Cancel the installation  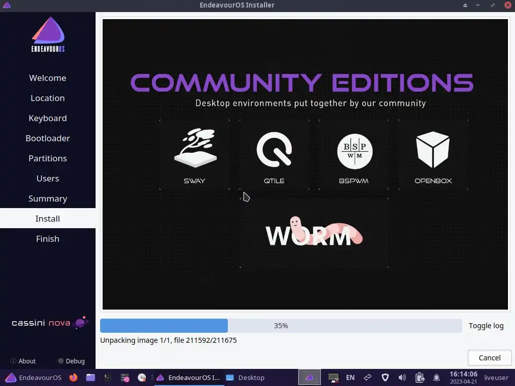[489, 358]
